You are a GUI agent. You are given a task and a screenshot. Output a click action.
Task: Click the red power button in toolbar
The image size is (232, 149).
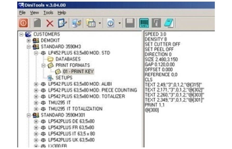(24, 23)
